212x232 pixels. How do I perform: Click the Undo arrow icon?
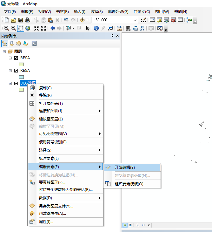pyautogui.click(x=66, y=20)
